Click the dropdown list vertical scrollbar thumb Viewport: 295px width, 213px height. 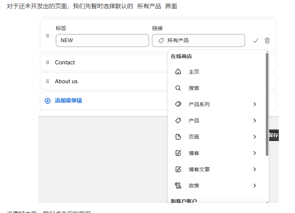point(267,104)
